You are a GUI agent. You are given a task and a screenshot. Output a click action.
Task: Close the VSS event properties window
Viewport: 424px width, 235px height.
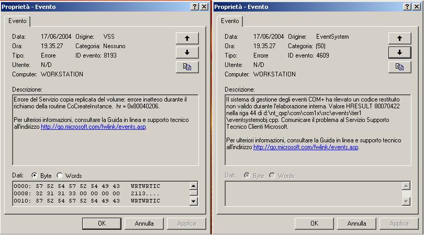204,7
